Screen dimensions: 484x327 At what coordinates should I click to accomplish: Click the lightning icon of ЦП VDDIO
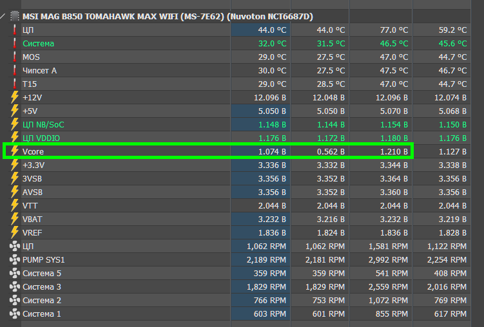(x=14, y=138)
